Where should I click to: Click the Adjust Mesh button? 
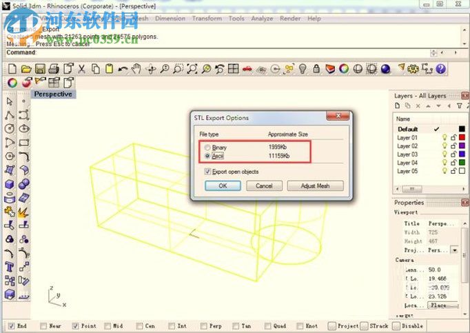point(316,185)
